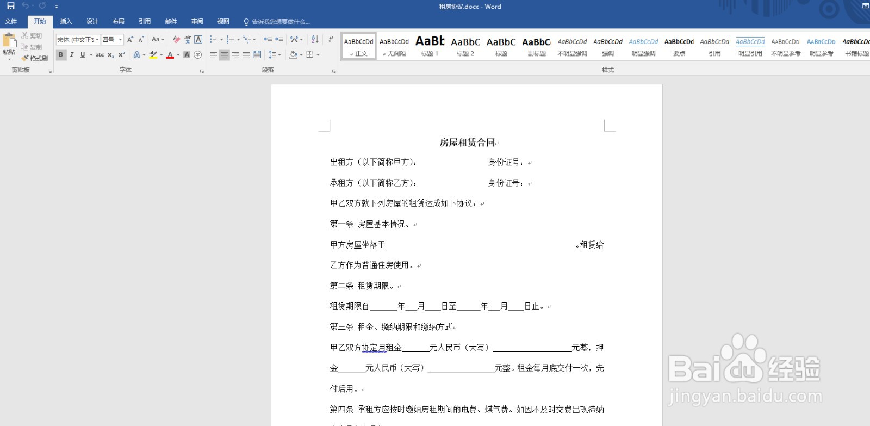Click the Shading paint bucket icon
The image size is (870, 426).
coord(293,55)
